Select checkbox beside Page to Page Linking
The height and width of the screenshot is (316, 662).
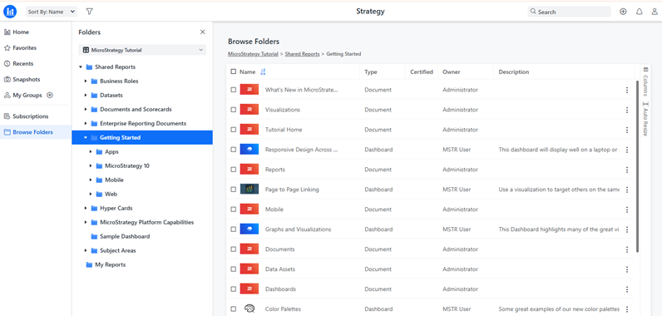[x=234, y=190]
